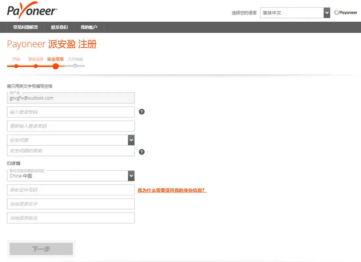Viewport: 361px width, 262px height.
Task: Open link 我为什么需要提供我的身份信息?
Action: (172, 190)
